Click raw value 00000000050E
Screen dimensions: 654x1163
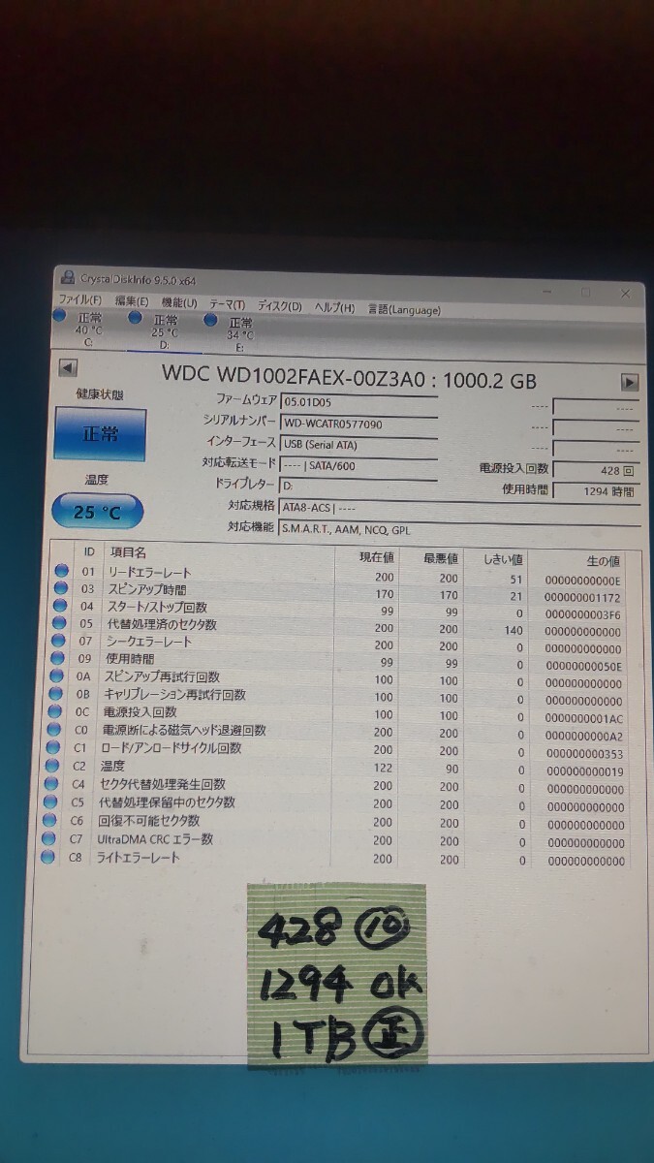click(x=585, y=666)
